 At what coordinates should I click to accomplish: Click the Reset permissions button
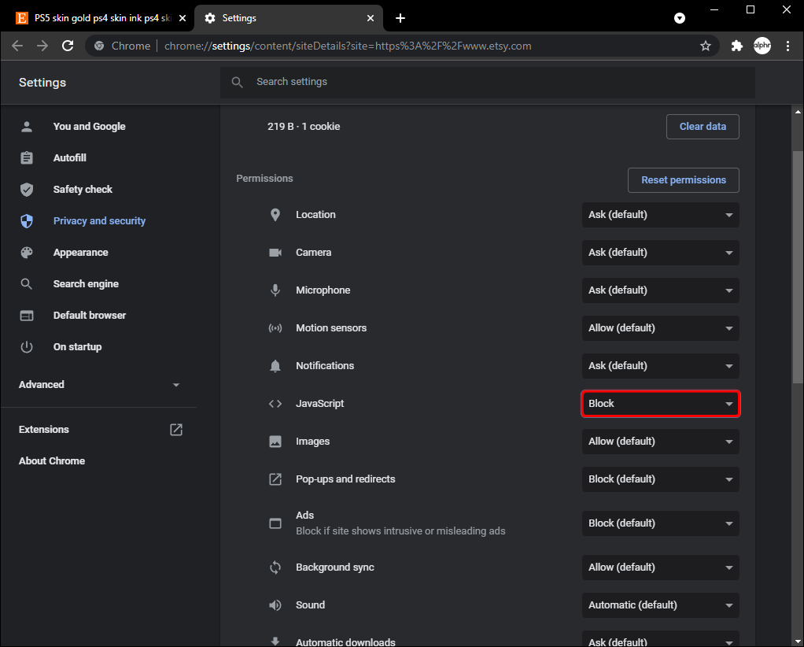683,180
